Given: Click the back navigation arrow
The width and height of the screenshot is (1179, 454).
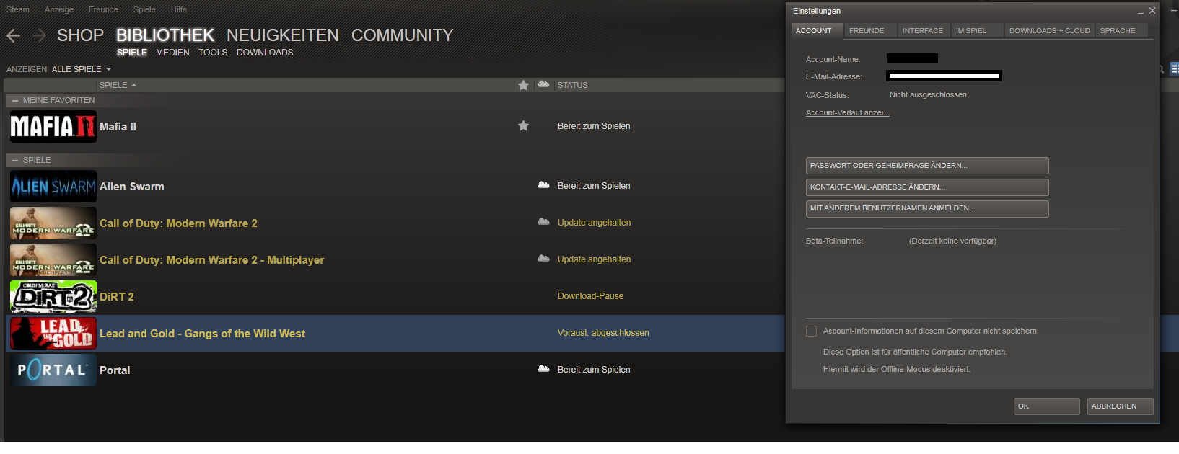Looking at the screenshot, I should 13,35.
